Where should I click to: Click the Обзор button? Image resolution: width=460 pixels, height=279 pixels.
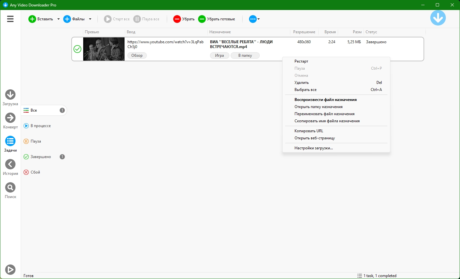pyautogui.click(x=137, y=55)
